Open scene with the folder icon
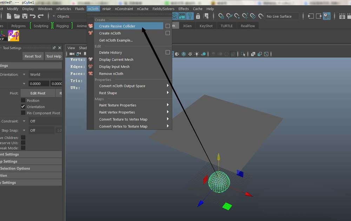351x221 pixels. tap(16, 16)
